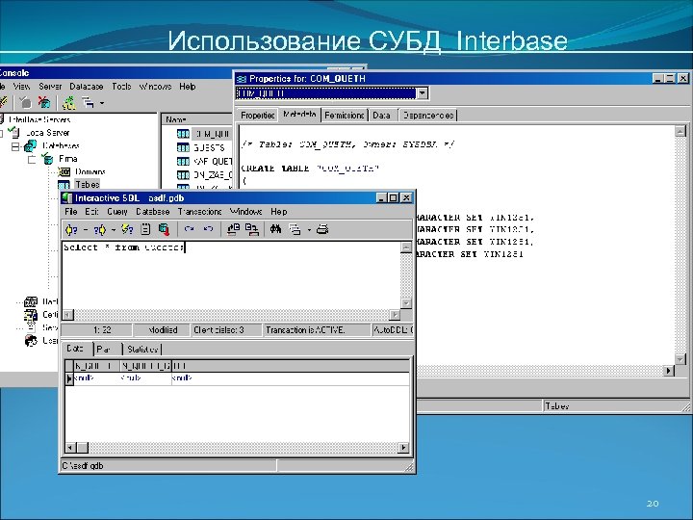This screenshot has width=693, height=520.
Task: Click the Save Script icon in Interactive SQL toolbar
Action: [x=252, y=229]
